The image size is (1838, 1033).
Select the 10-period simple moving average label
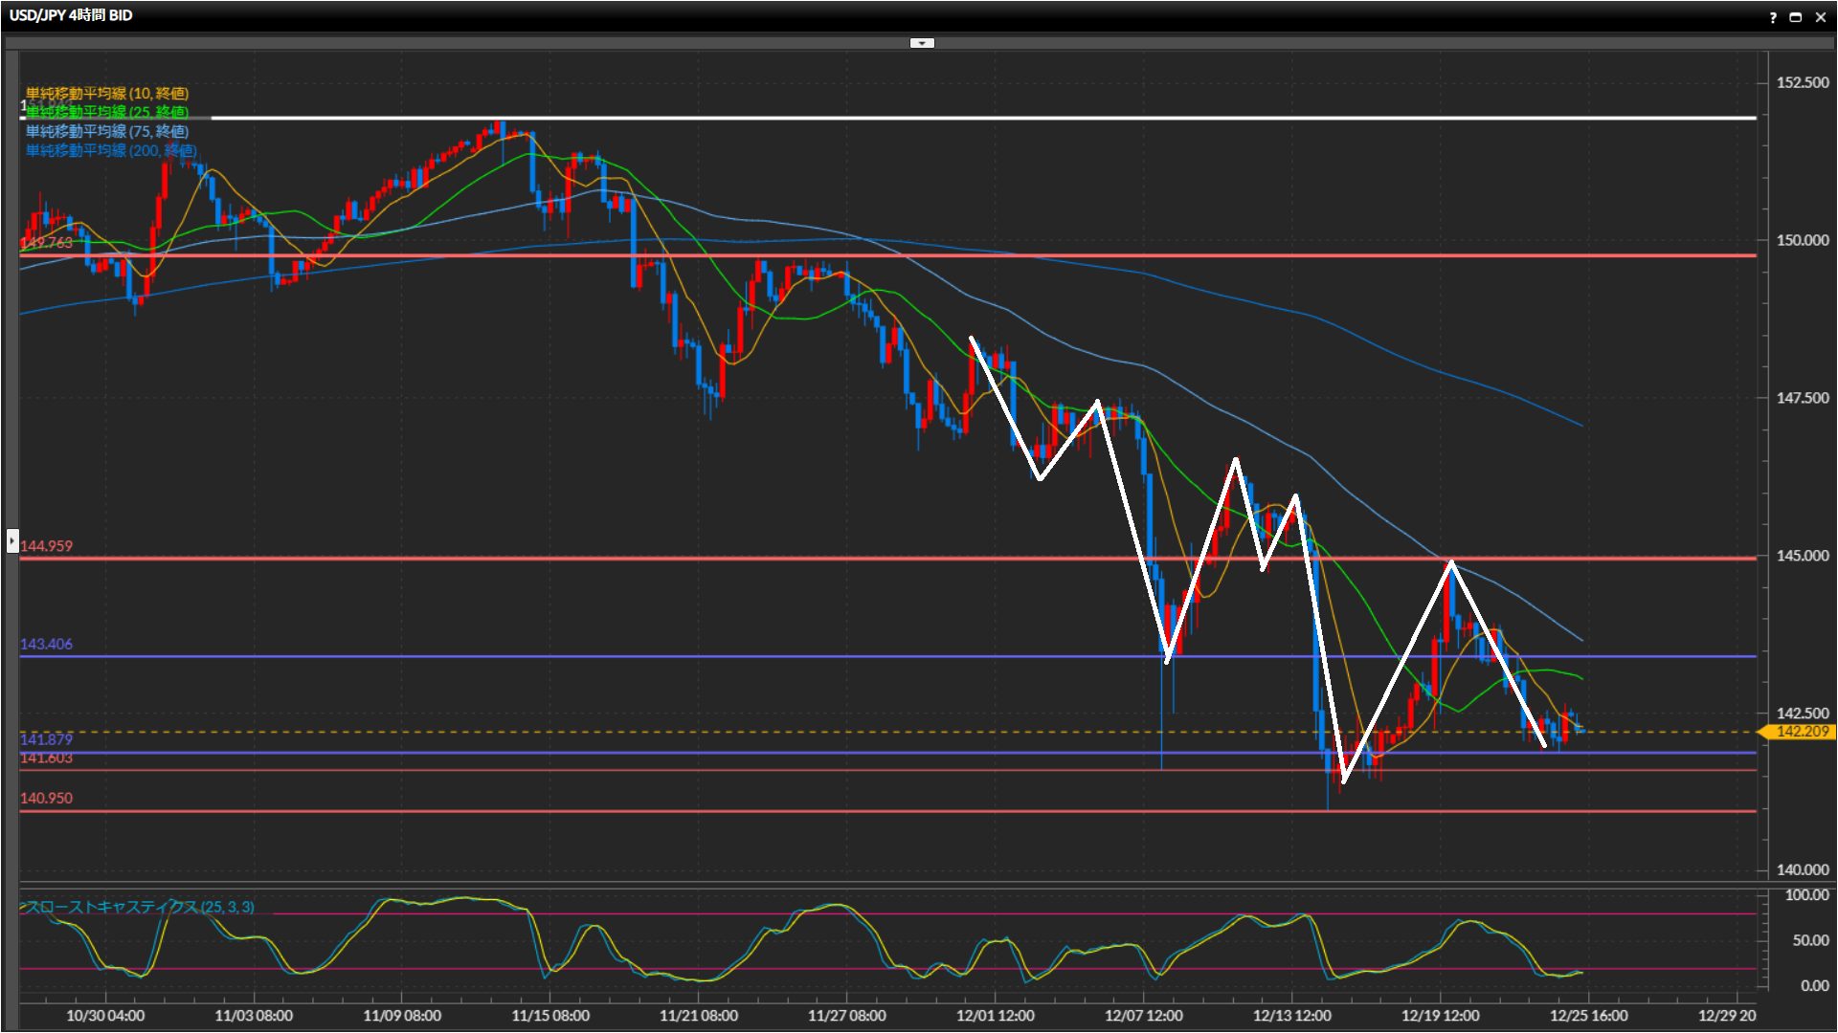click(107, 93)
